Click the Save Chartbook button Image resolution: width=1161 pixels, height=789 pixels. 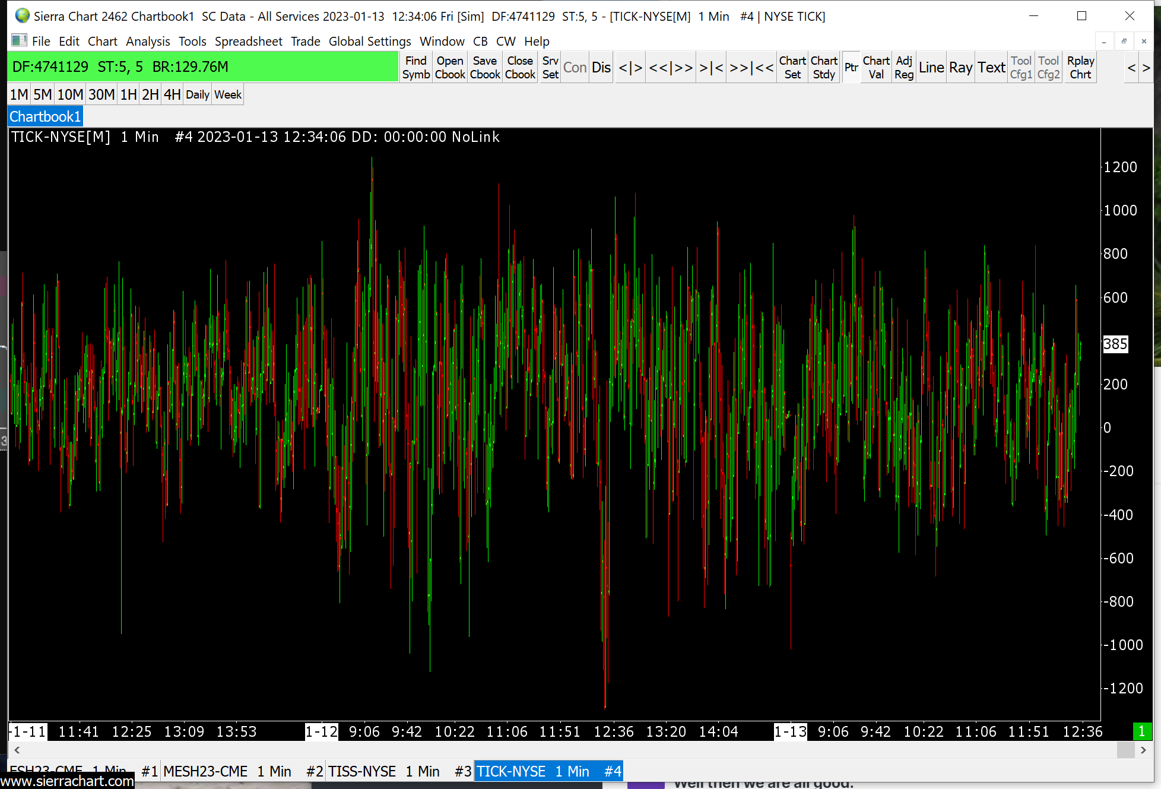484,67
